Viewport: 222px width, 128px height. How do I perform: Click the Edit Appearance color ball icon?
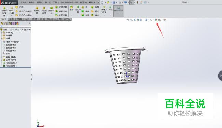[156, 20]
